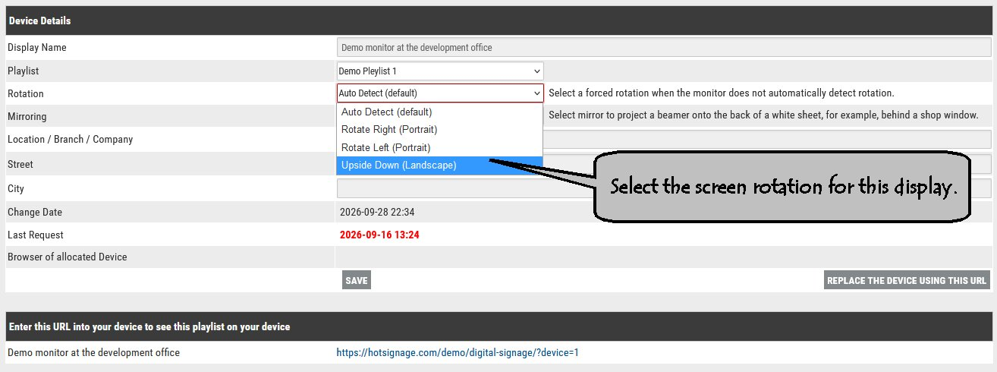The height and width of the screenshot is (372, 997).
Task: Choose Rotate Left (Portrait) option
Action: click(440, 147)
